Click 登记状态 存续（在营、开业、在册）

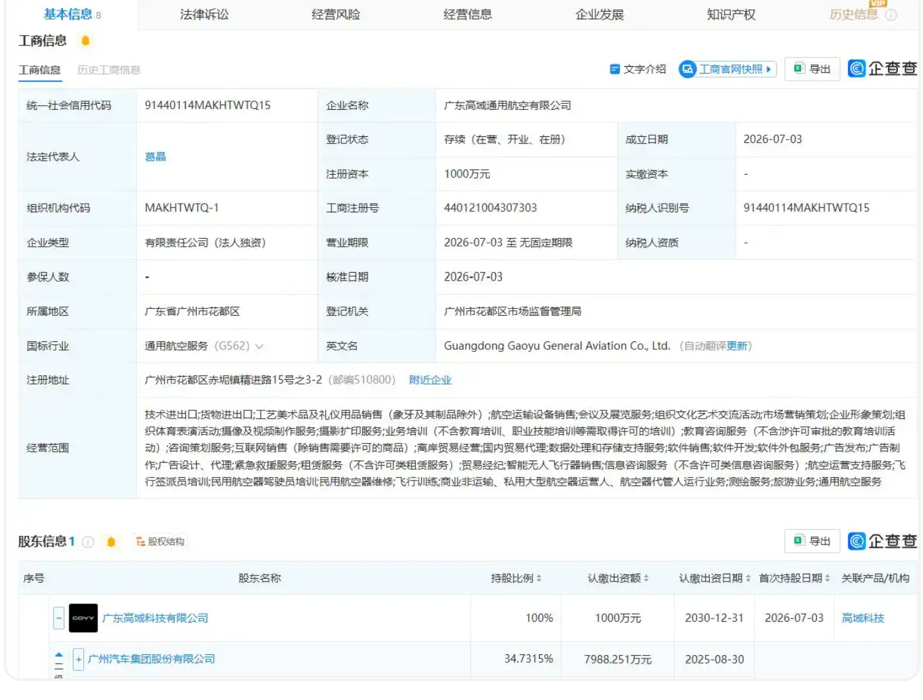(505, 140)
